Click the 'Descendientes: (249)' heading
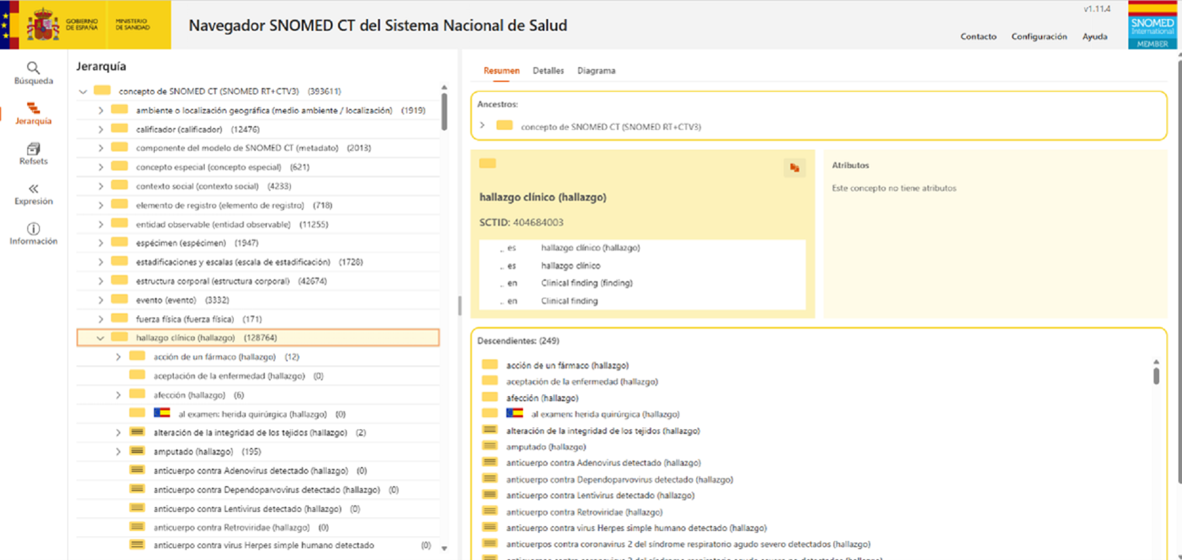The width and height of the screenshot is (1182, 560). [x=518, y=341]
